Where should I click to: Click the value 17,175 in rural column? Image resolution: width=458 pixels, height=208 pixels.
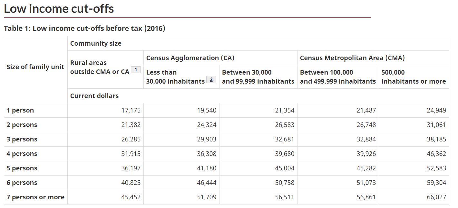131,110
